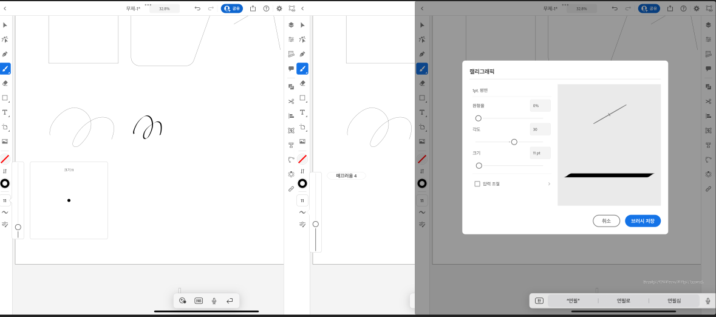Screen dimensions: 716x317
Task: Select the Eraser tool in the left panel
Action: pos(5,83)
